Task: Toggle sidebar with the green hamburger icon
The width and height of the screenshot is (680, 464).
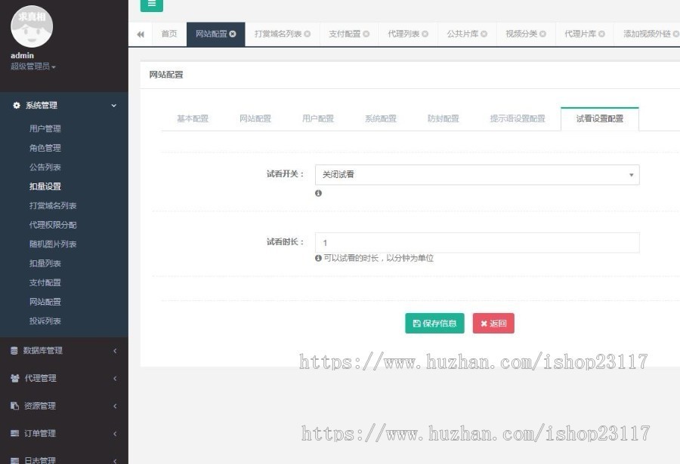Action: click(151, 5)
